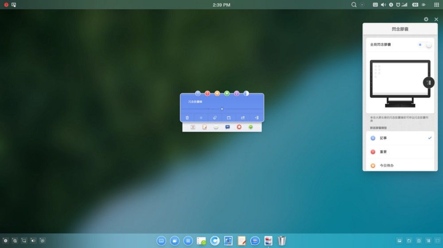This screenshot has height=248, width=443.
Task: Select the green capsule color circle
Action: click(x=227, y=94)
